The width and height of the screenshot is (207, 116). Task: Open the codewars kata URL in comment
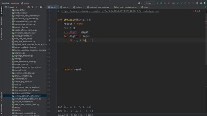(x=110, y=11)
